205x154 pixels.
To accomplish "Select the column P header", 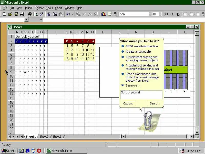I will (103, 32).
